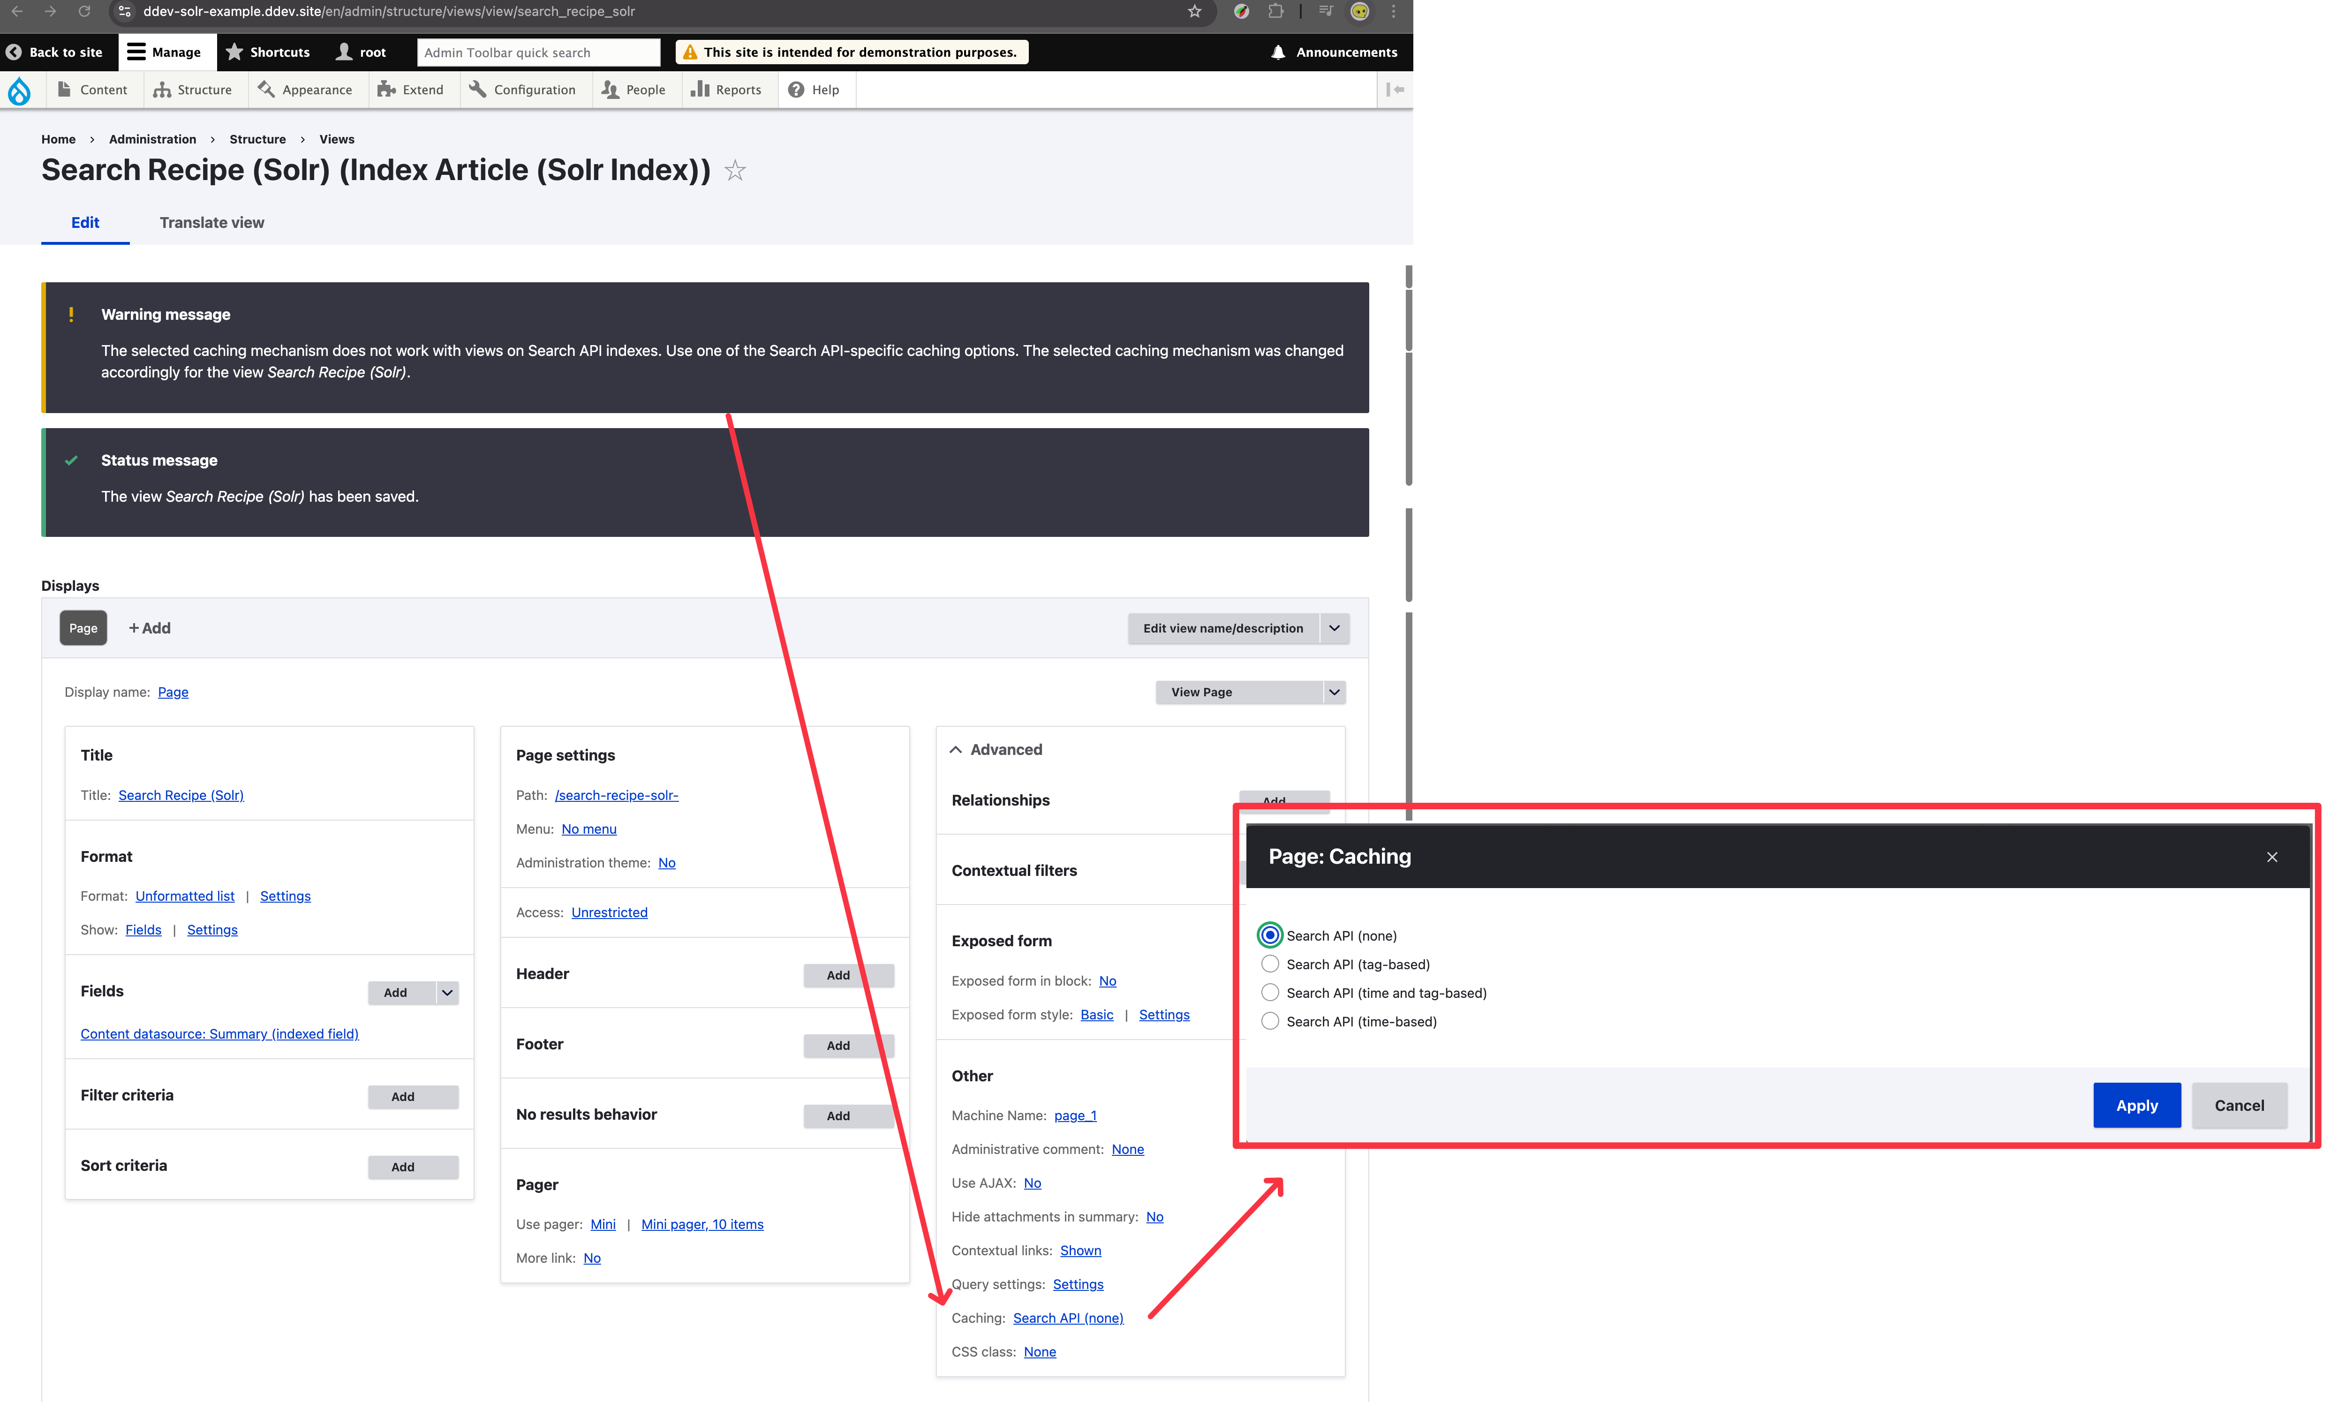
Task: Switch to the Translate view tab
Action: pos(211,223)
